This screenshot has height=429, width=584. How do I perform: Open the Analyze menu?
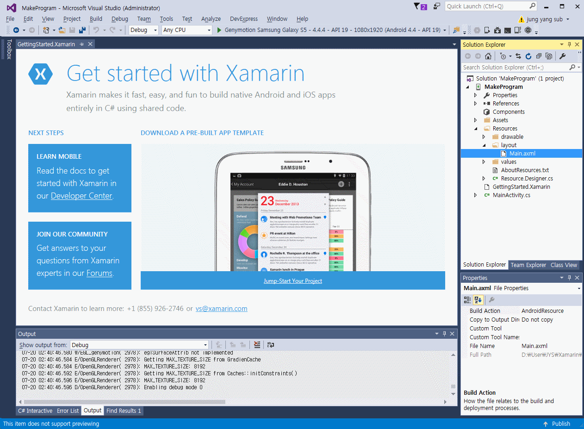pyautogui.click(x=211, y=19)
